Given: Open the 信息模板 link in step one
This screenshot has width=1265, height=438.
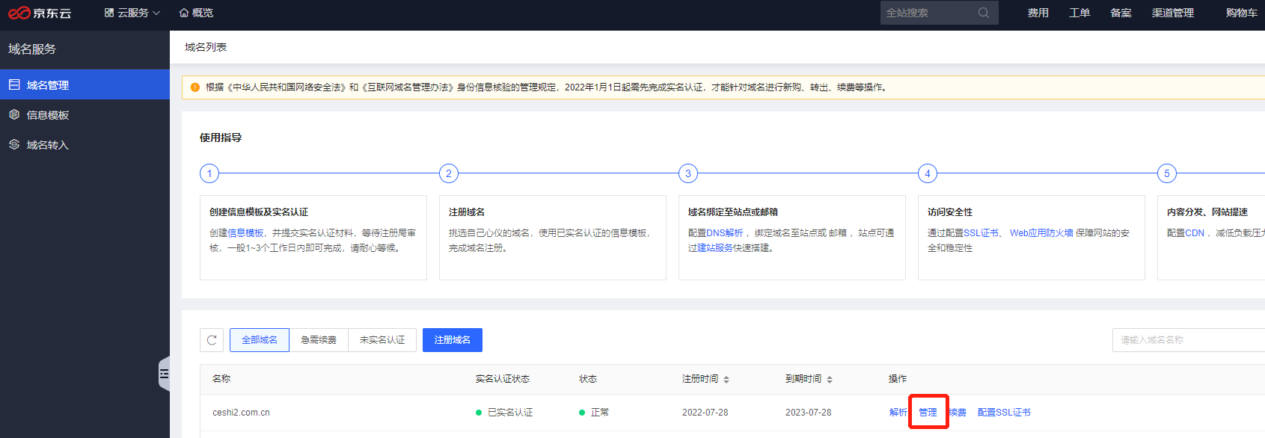Looking at the screenshot, I should pyautogui.click(x=245, y=233).
